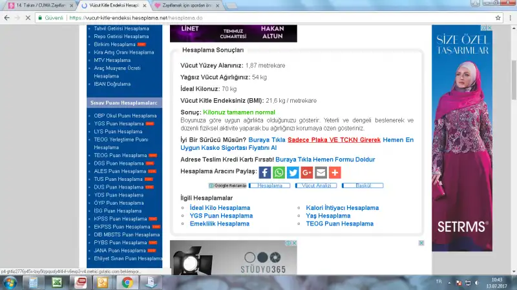The image size is (517, 290).
Task: Open Windows Start menu
Action: coord(10,283)
